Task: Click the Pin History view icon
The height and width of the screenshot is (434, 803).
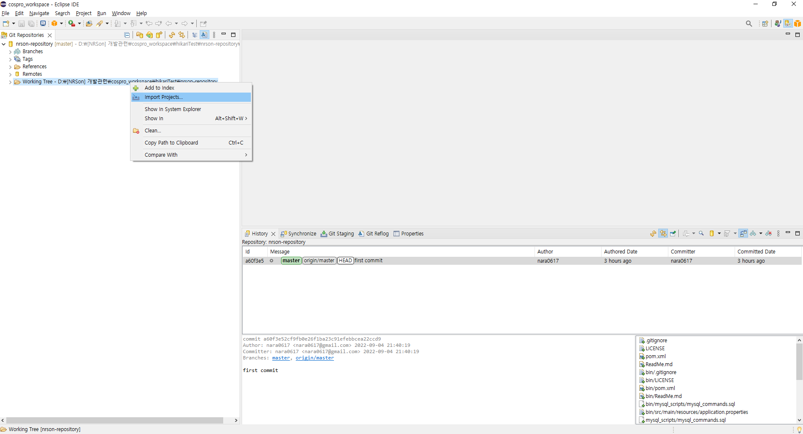Action: pos(673,233)
